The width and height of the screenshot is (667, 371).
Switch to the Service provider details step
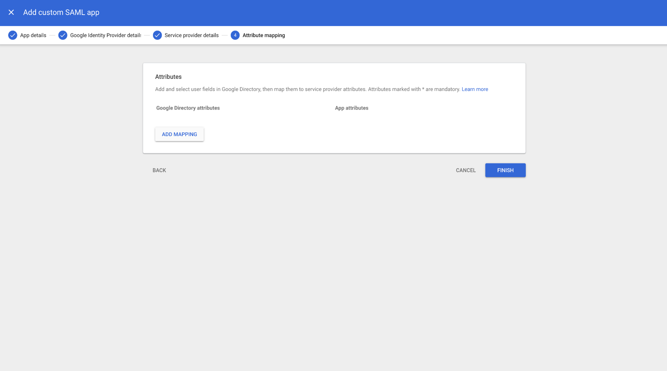[191, 35]
